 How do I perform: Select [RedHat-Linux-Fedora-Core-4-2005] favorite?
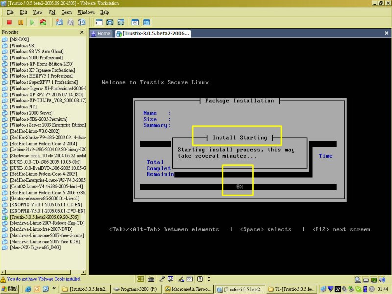pos(44,174)
